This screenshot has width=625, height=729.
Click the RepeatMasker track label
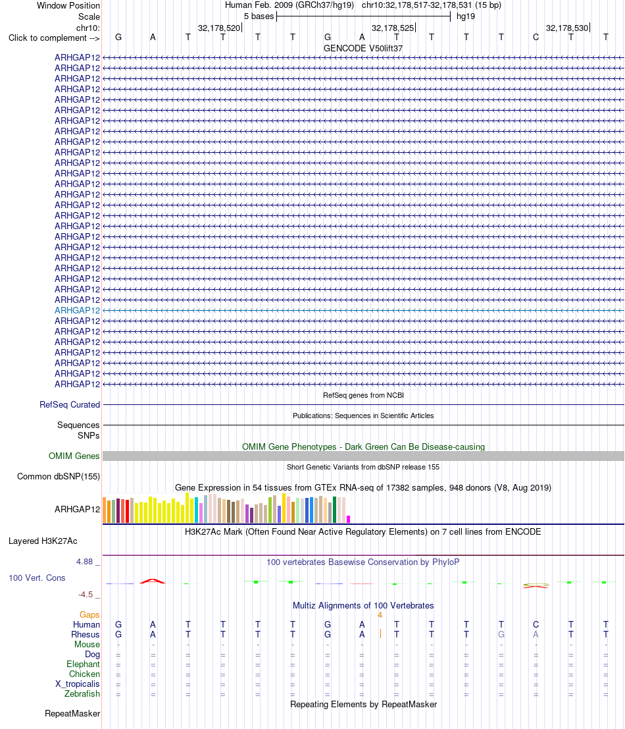[x=72, y=714]
